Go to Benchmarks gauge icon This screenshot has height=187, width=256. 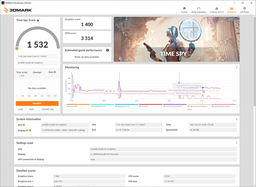click(x=199, y=8)
